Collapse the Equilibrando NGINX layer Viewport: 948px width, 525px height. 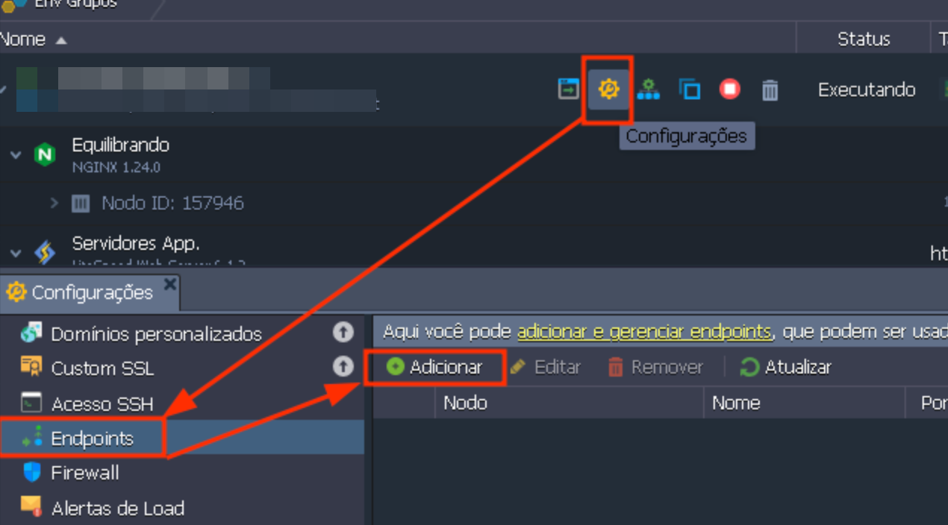click(16, 155)
